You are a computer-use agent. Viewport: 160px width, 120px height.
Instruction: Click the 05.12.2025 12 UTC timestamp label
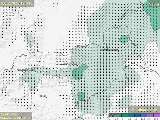point(16,3)
